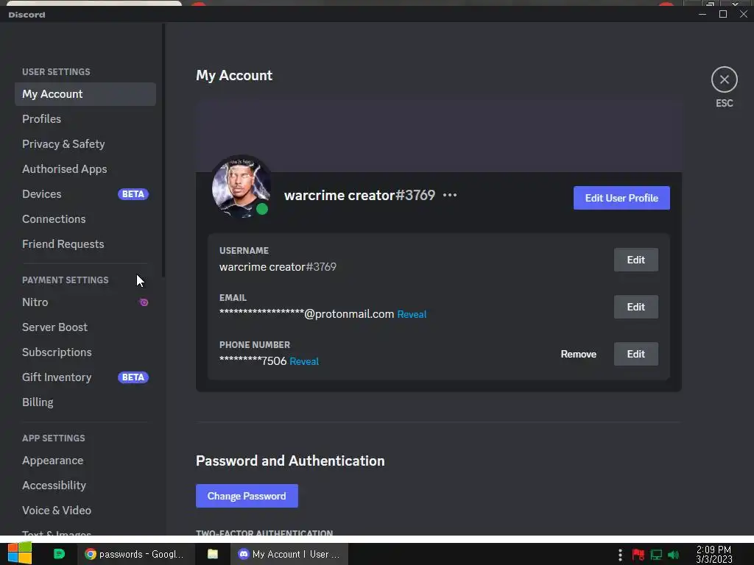This screenshot has height=565, width=754.
Task: Open File Explorer from the taskbar
Action: coord(213,554)
